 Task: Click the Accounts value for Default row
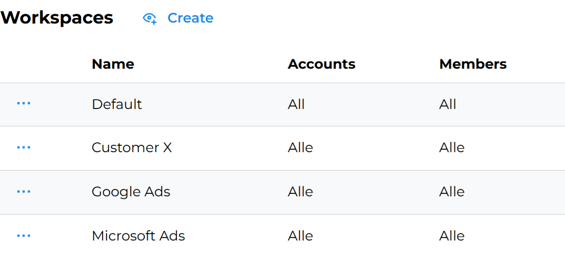296,104
